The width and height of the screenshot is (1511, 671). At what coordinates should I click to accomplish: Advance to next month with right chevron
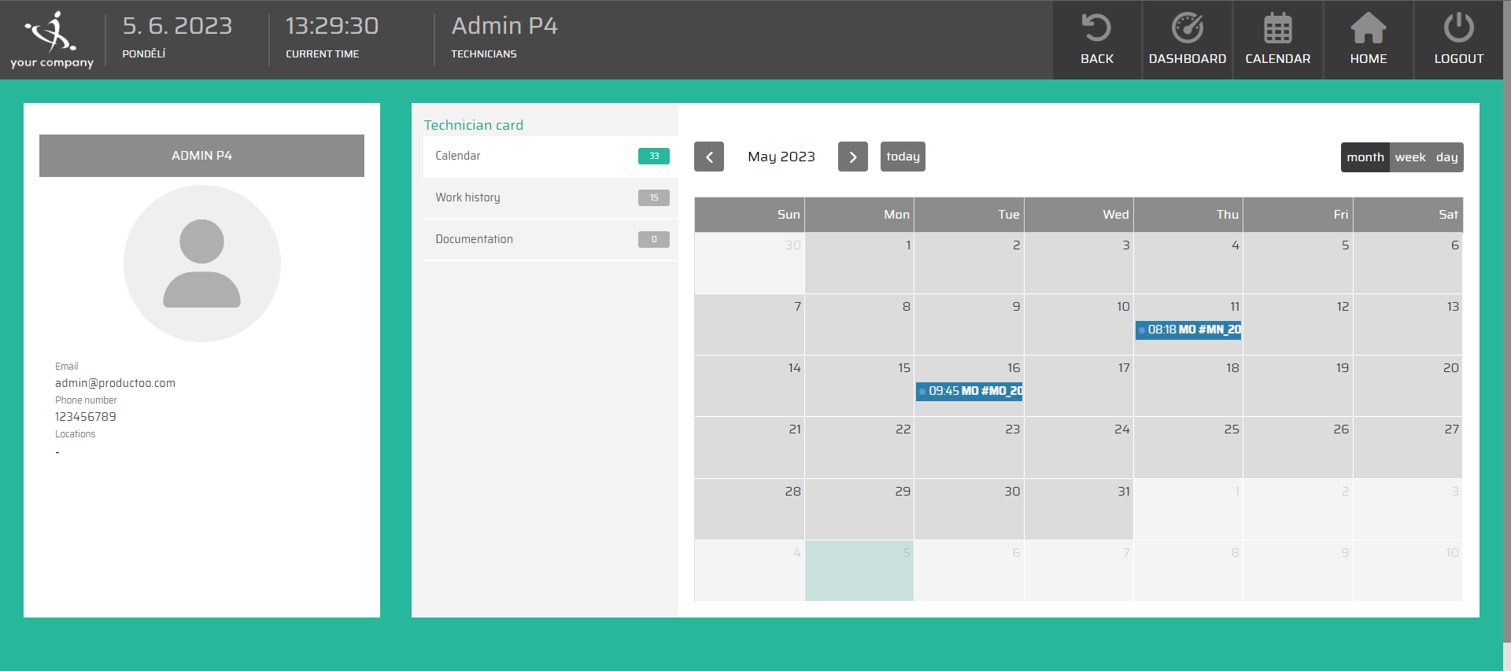coord(852,157)
